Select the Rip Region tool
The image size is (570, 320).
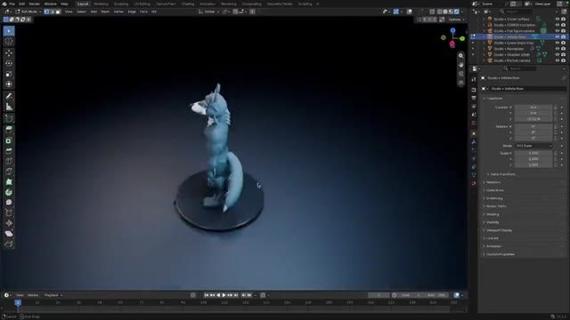[x=9, y=244]
